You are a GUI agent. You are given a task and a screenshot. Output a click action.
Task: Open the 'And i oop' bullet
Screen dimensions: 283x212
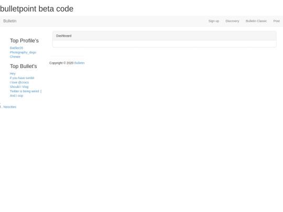tap(16, 96)
